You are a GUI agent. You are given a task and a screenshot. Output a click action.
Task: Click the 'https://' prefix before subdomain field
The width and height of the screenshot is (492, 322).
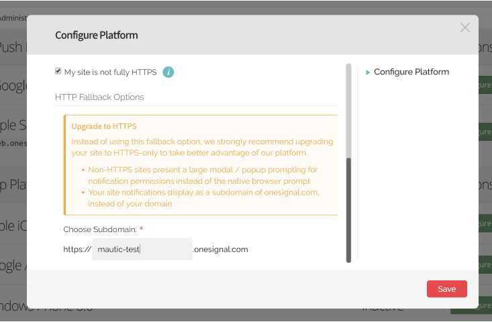pos(77,249)
